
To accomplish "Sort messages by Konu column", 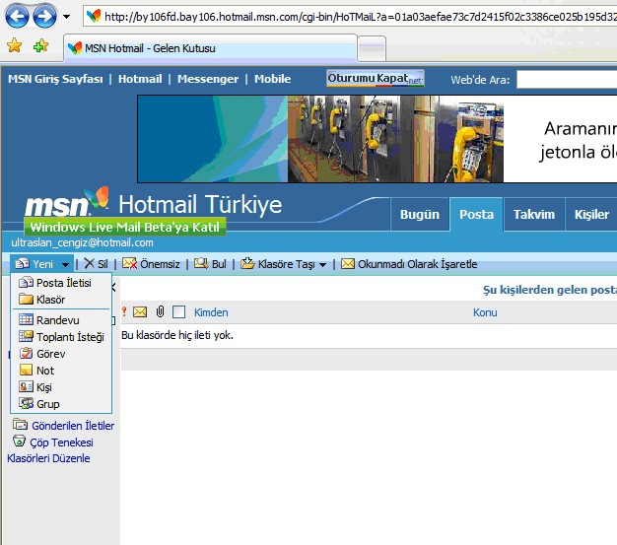I will [485, 312].
